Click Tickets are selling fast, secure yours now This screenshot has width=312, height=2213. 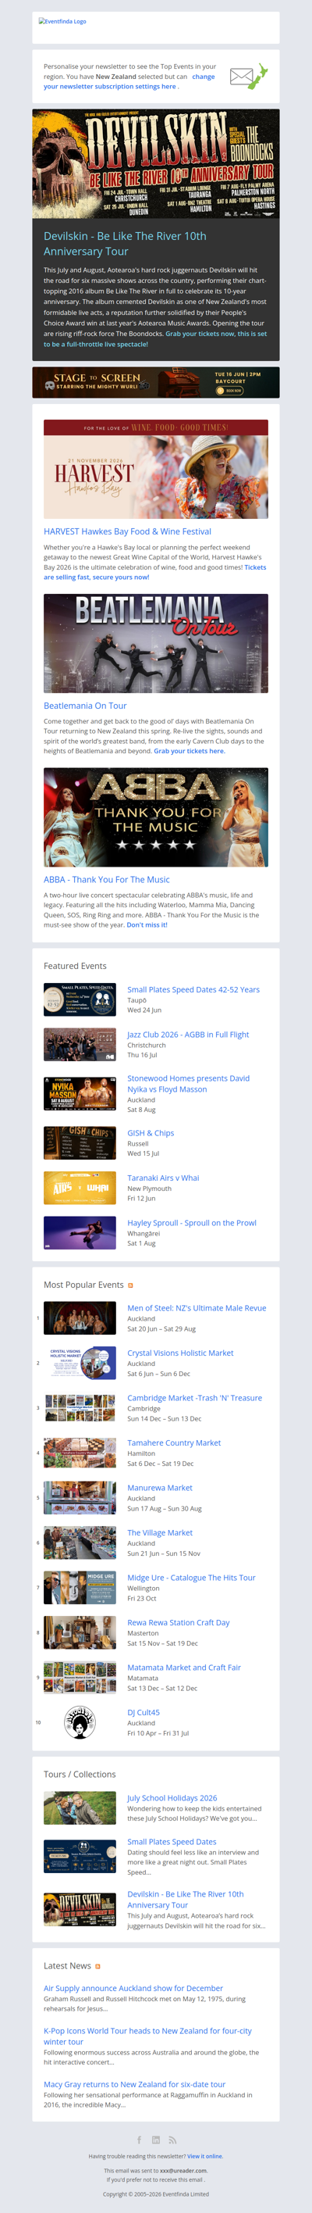pos(155,572)
